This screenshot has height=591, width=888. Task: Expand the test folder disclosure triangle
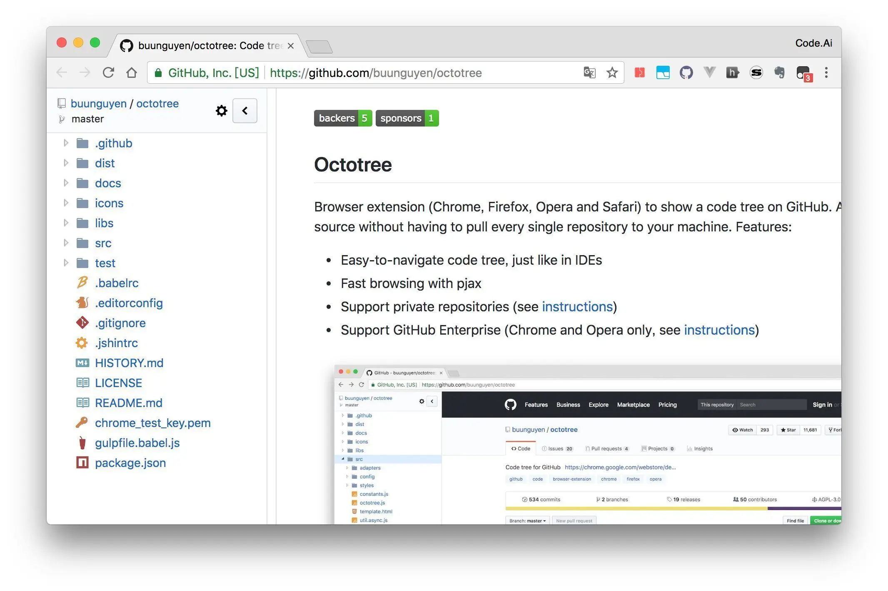pos(66,263)
